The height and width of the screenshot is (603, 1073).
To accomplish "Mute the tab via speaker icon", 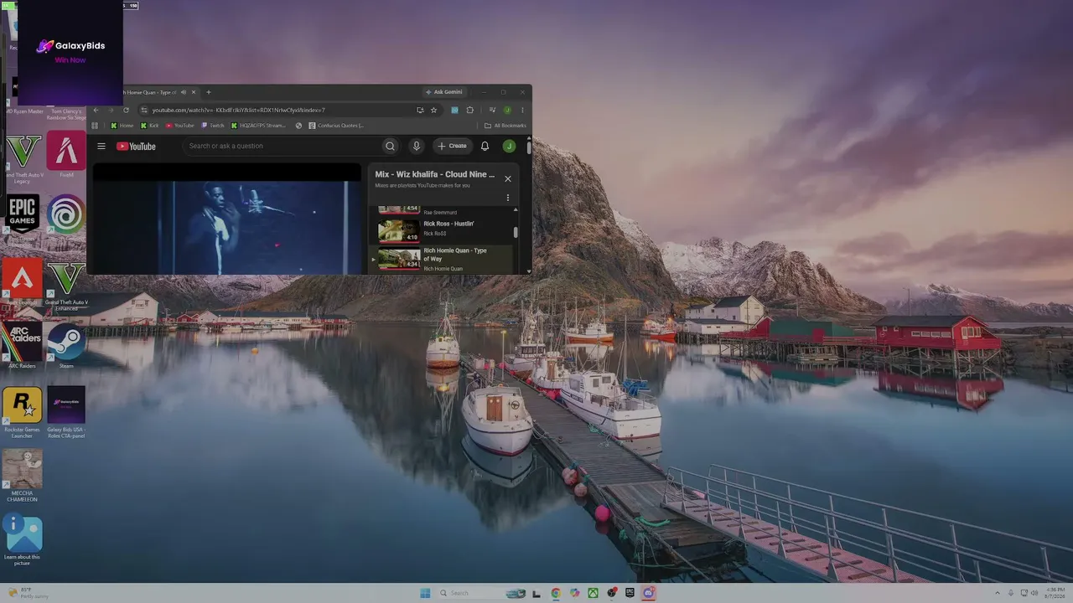I will tap(184, 92).
